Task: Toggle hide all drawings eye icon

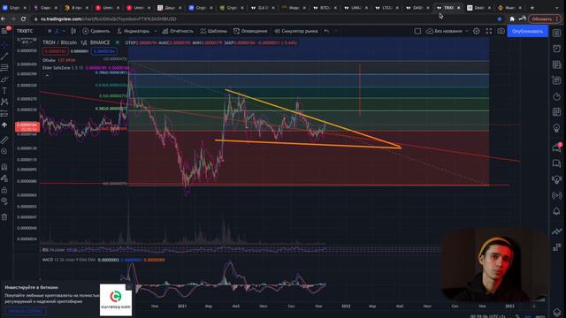Action: (4, 201)
